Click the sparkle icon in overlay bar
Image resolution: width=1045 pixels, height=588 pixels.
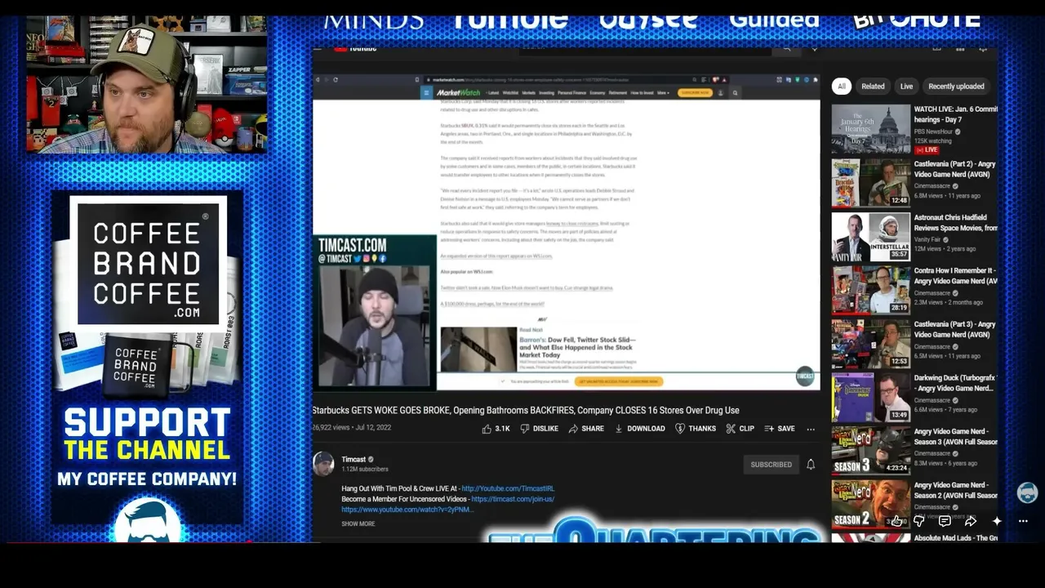[997, 521]
